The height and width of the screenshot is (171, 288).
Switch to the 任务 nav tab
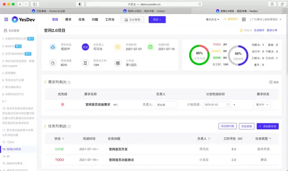(81, 19)
